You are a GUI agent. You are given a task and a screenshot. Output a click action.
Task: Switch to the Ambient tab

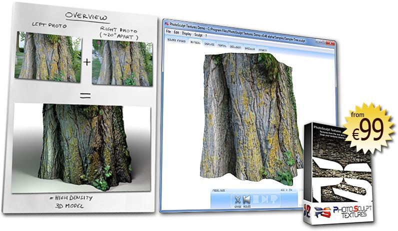tap(262, 50)
